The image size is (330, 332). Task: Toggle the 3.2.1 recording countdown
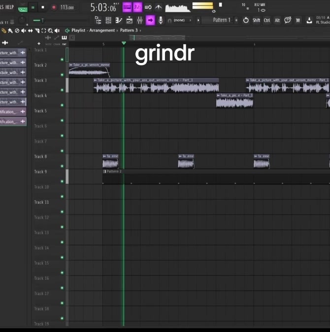[137, 7]
